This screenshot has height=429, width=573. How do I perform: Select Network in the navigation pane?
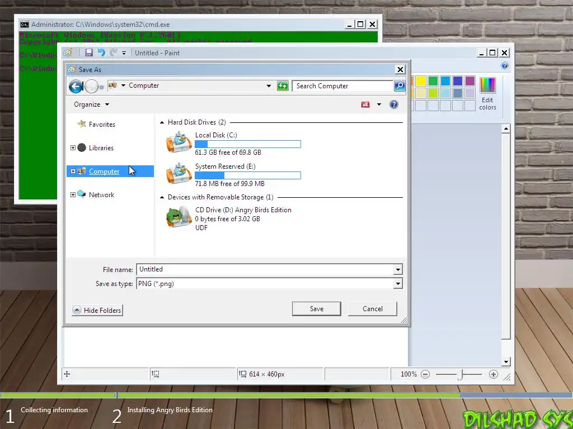(x=102, y=195)
